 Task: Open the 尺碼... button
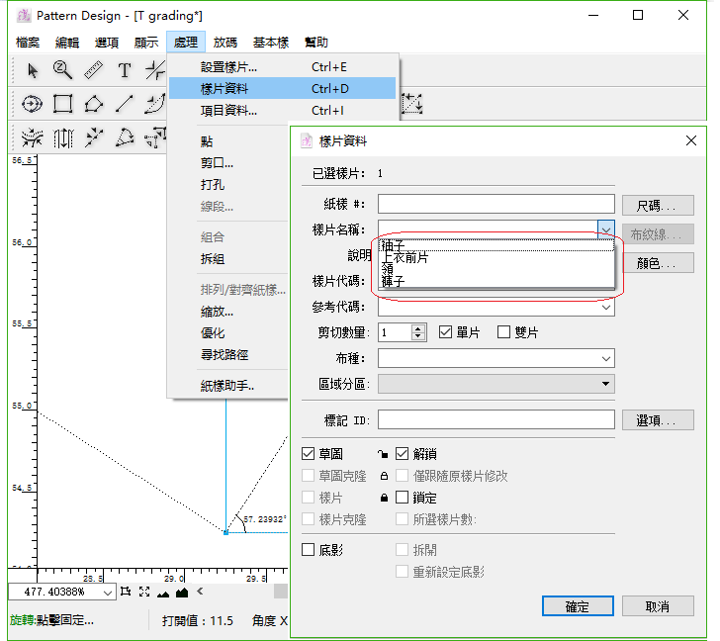point(658,206)
